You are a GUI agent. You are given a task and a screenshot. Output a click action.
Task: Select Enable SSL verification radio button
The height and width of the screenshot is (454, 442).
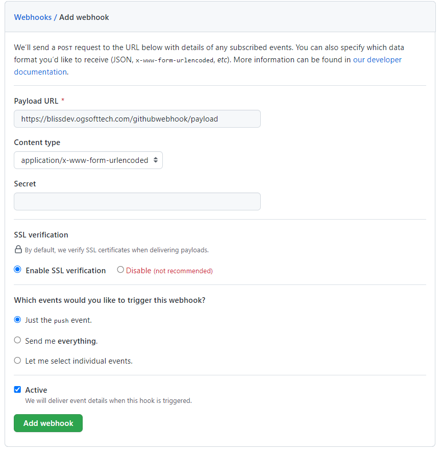18,270
